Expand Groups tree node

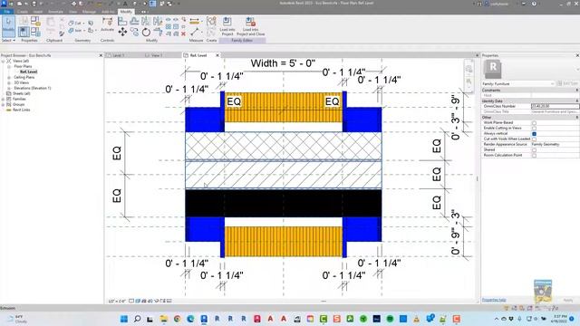[x=3, y=105]
